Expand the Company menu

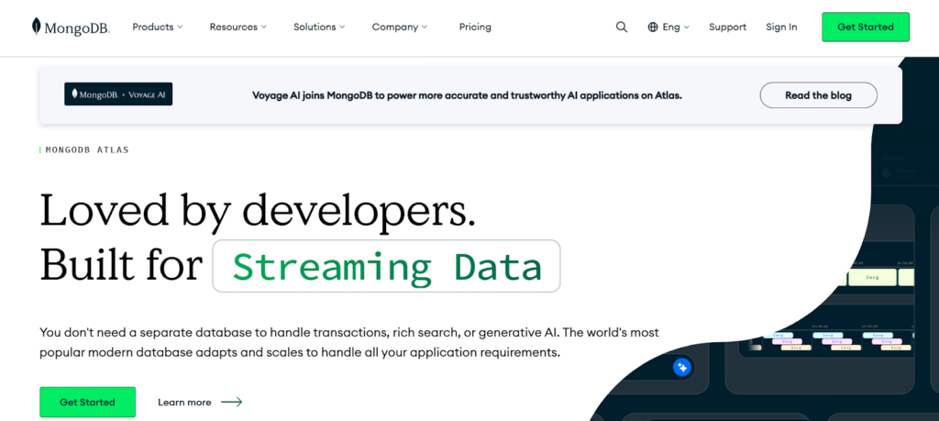(x=400, y=27)
